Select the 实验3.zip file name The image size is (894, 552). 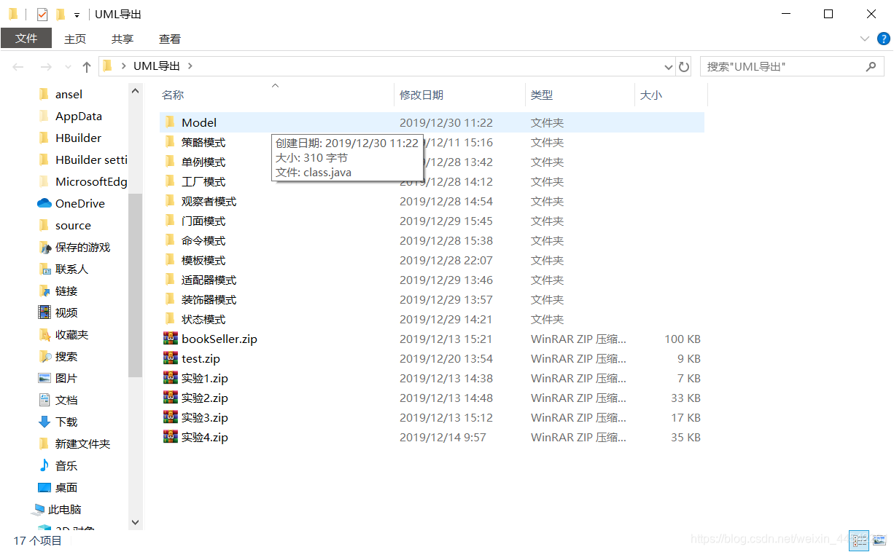(x=205, y=417)
